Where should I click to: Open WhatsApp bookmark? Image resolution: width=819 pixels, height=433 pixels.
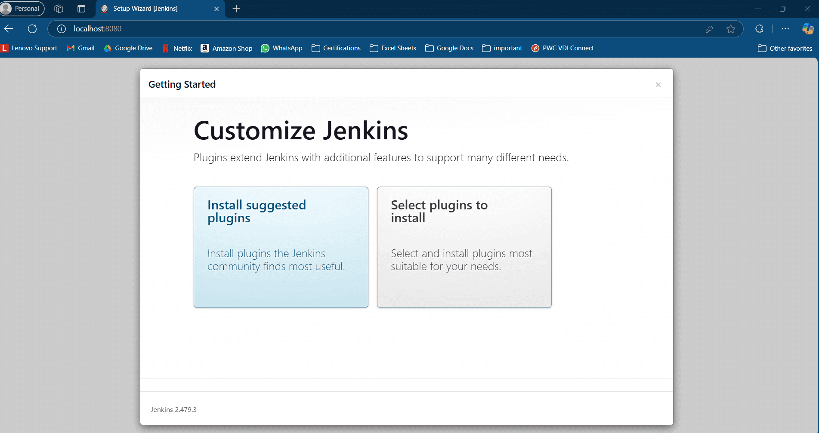tap(282, 48)
